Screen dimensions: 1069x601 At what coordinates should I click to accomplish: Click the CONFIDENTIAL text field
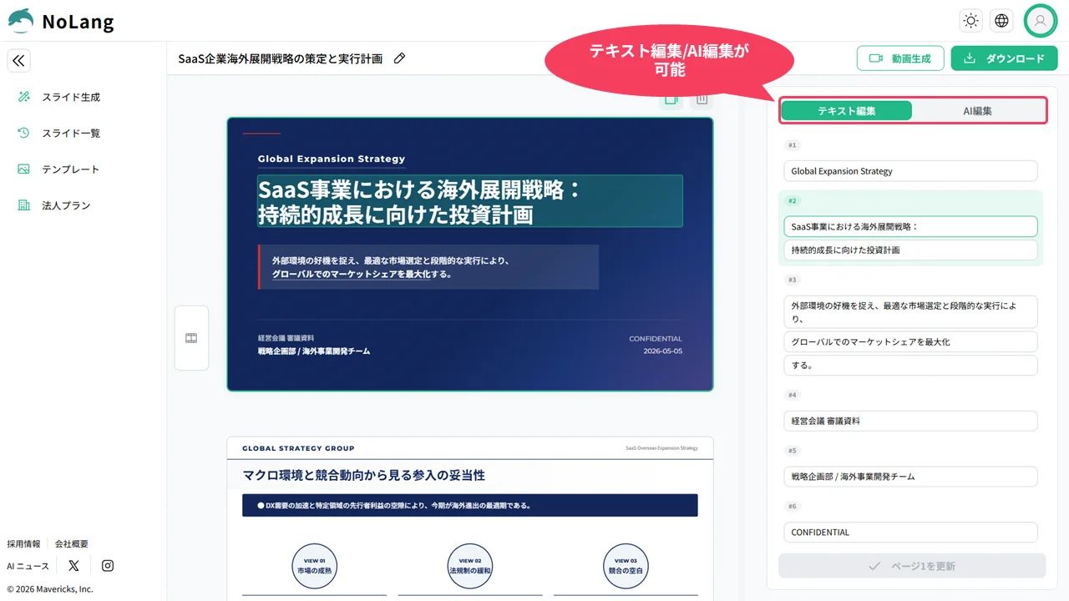[x=910, y=532]
